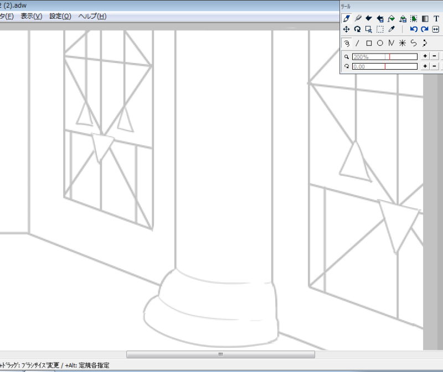The width and height of the screenshot is (443, 372).
Task: Open the 表示(V) menu
Action: click(x=32, y=17)
